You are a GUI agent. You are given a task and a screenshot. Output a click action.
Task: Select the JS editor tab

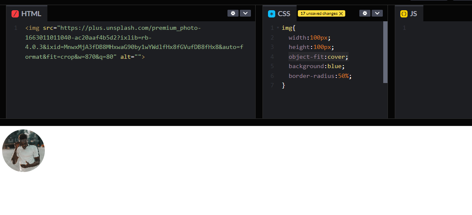409,14
